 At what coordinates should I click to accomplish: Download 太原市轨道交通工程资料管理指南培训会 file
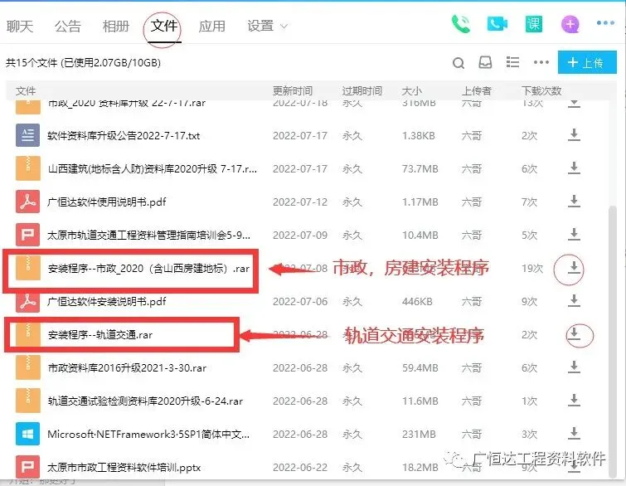point(574,235)
